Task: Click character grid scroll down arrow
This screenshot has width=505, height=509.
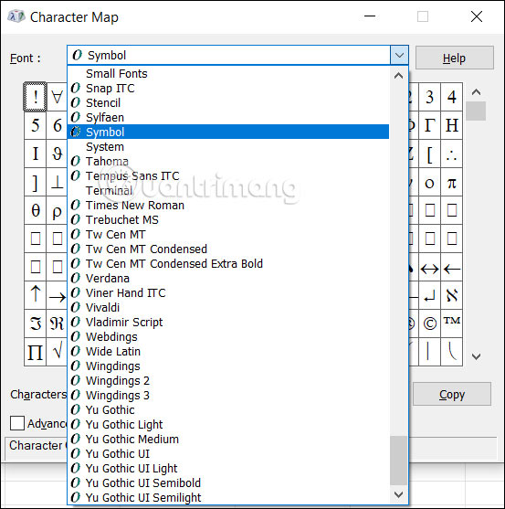Action: (476, 356)
